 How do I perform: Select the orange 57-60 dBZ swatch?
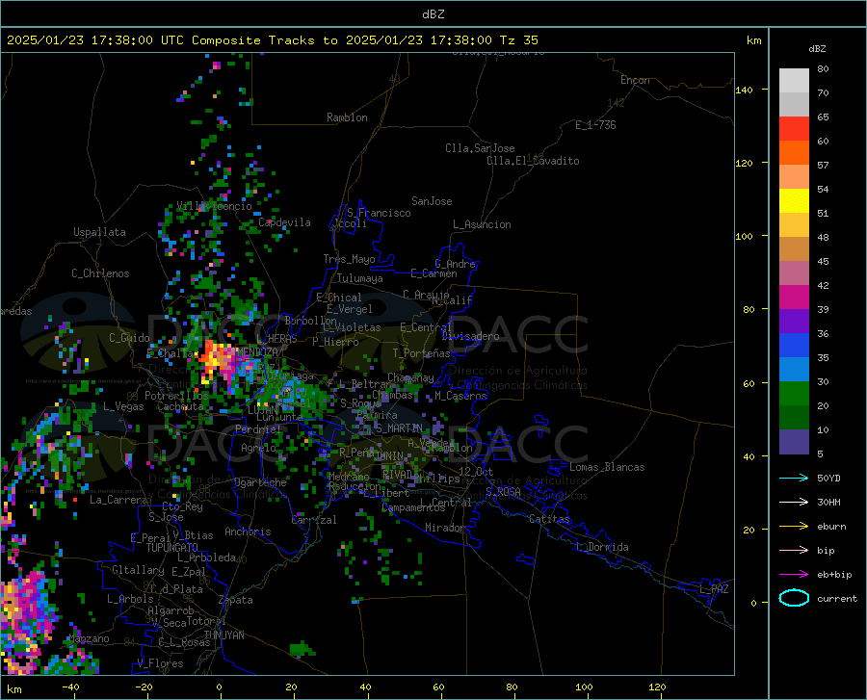[794, 153]
